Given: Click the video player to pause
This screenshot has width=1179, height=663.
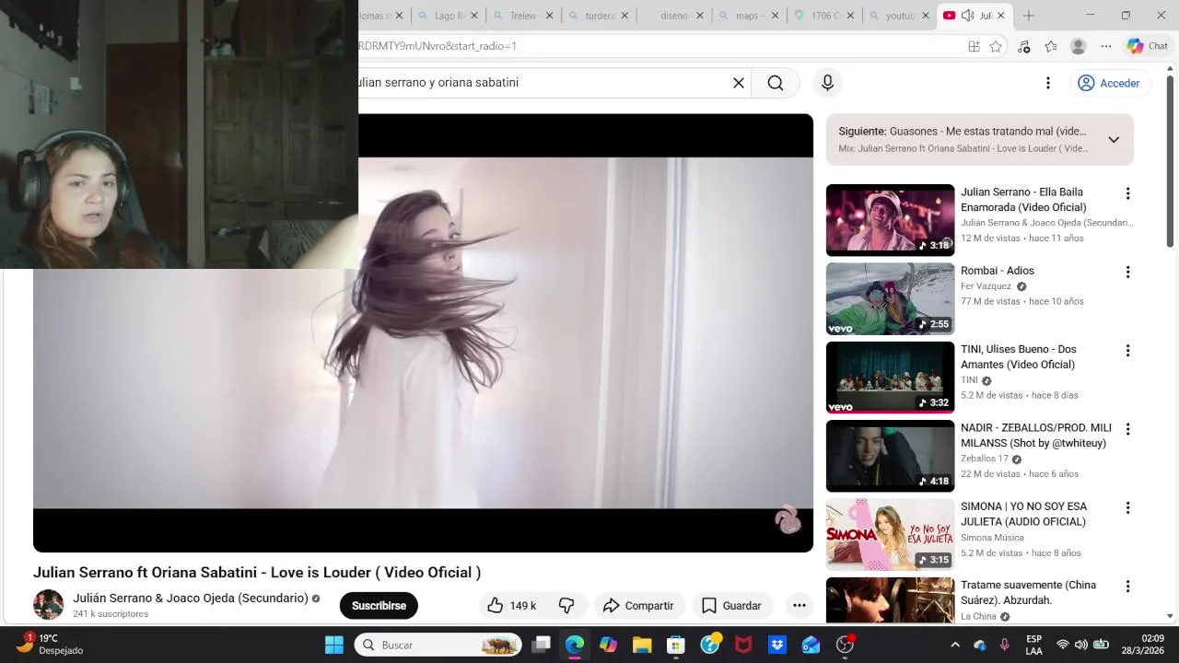Looking at the screenshot, I should point(423,332).
